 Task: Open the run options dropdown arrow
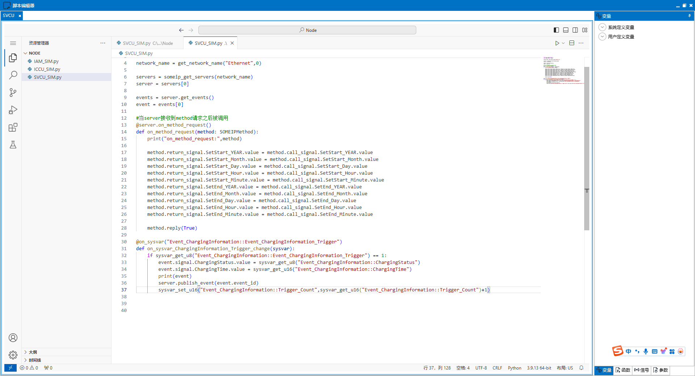click(x=563, y=43)
